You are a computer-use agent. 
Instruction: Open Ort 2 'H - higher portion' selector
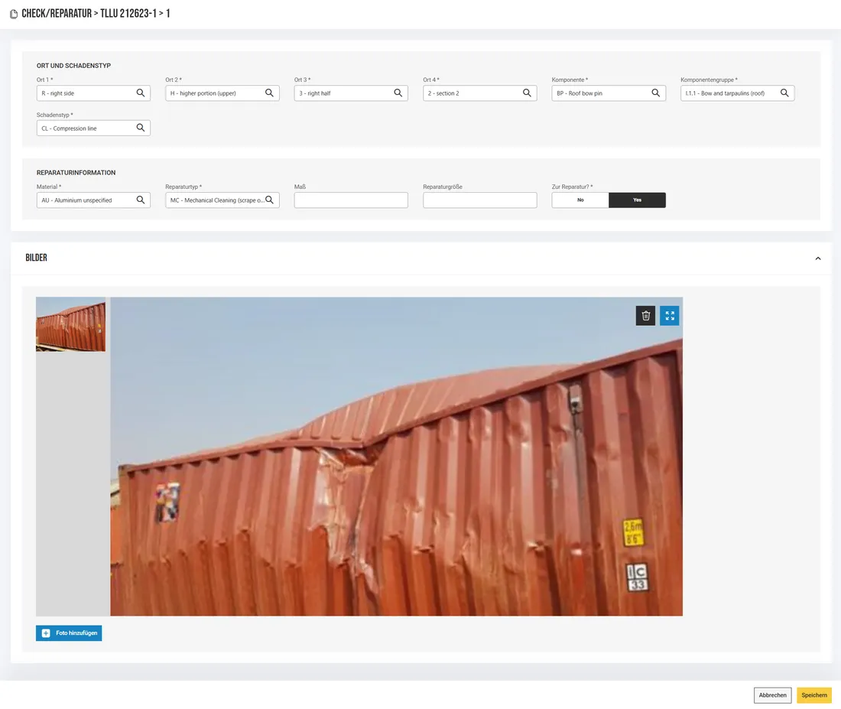pyautogui.click(x=222, y=93)
